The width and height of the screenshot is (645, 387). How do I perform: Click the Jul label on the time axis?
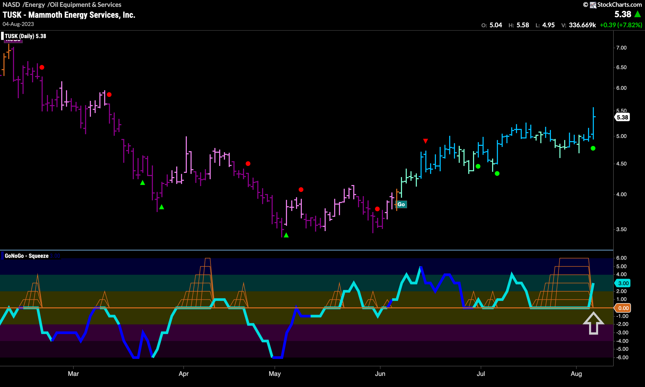481,374
